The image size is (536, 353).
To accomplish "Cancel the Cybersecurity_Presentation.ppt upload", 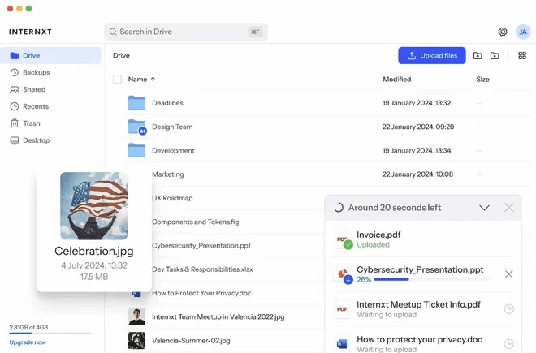I will pyautogui.click(x=508, y=274).
